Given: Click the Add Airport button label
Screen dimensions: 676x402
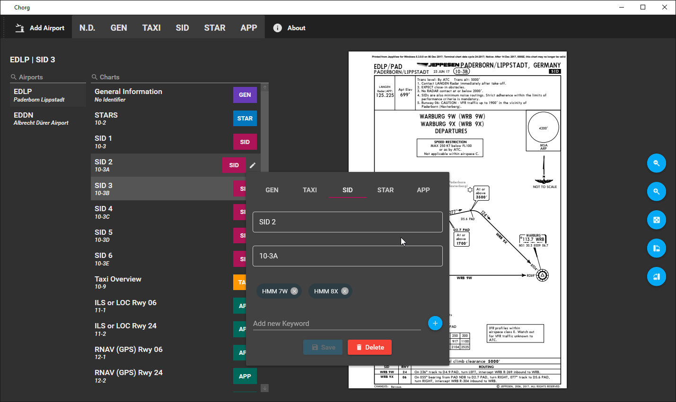Looking at the screenshot, I should pos(47,28).
